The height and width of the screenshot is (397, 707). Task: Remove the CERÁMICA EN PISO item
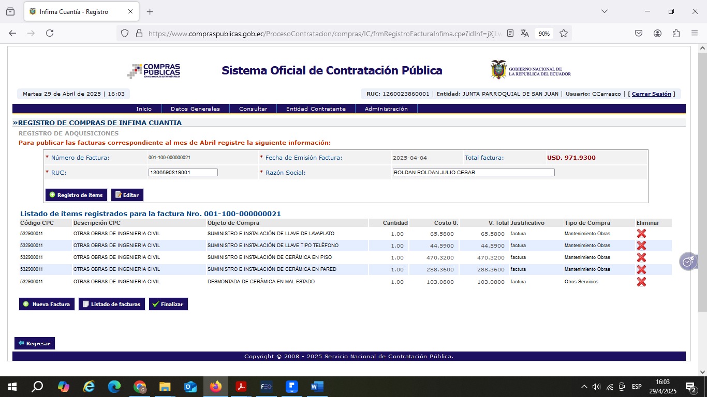(x=641, y=257)
